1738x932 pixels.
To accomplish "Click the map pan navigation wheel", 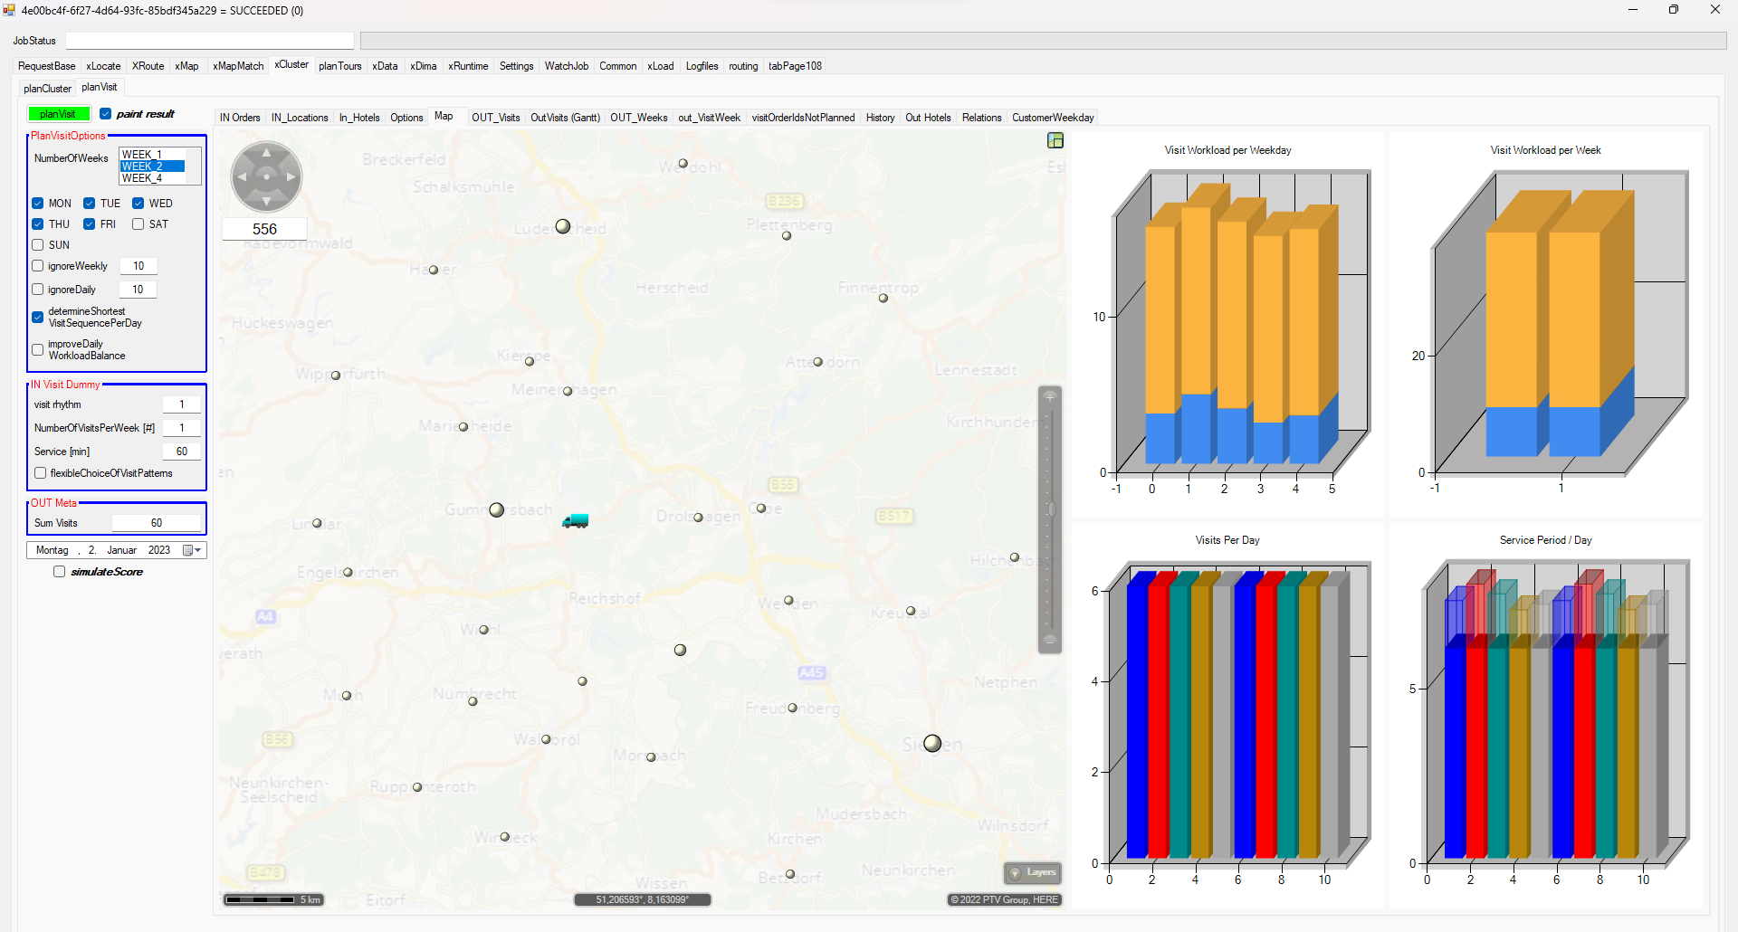I will 266,177.
